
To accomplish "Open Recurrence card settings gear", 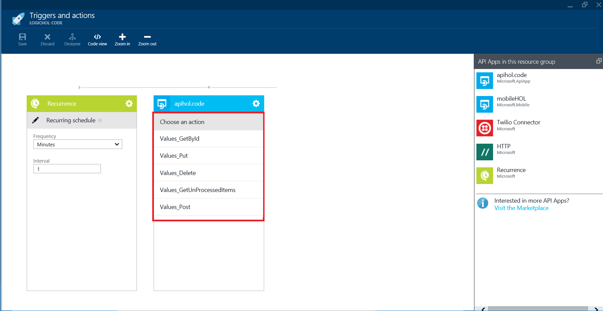I will pyautogui.click(x=129, y=104).
